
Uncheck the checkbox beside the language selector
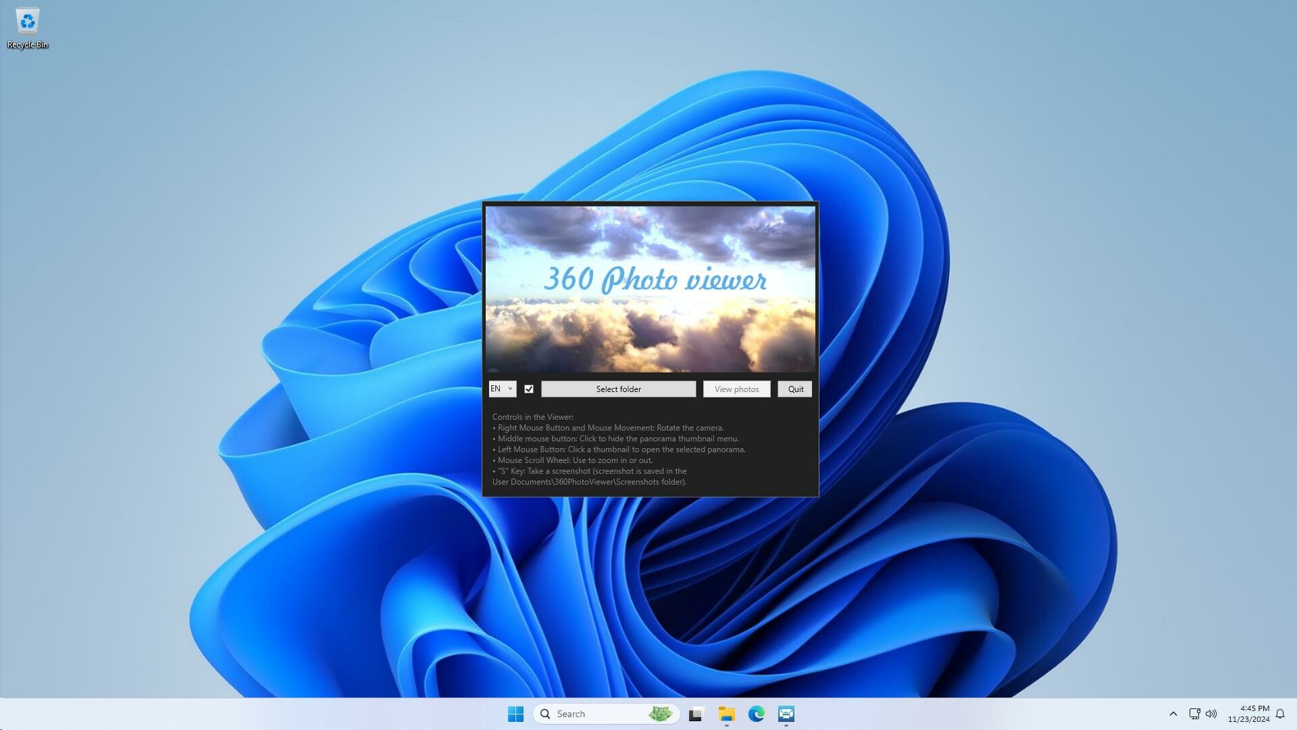[529, 389]
